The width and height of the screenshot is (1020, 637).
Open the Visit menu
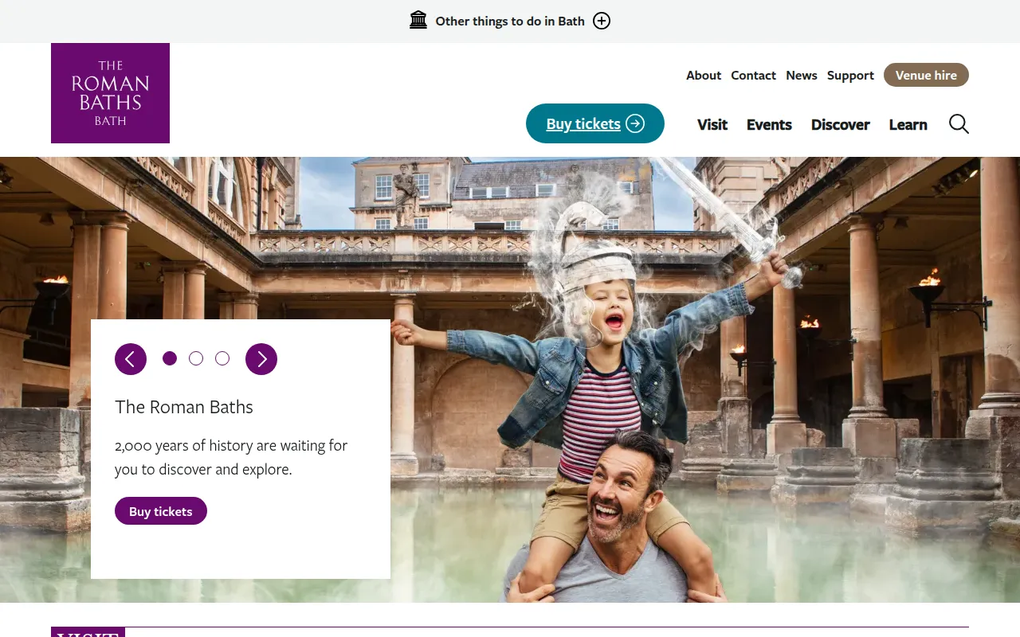(x=712, y=124)
